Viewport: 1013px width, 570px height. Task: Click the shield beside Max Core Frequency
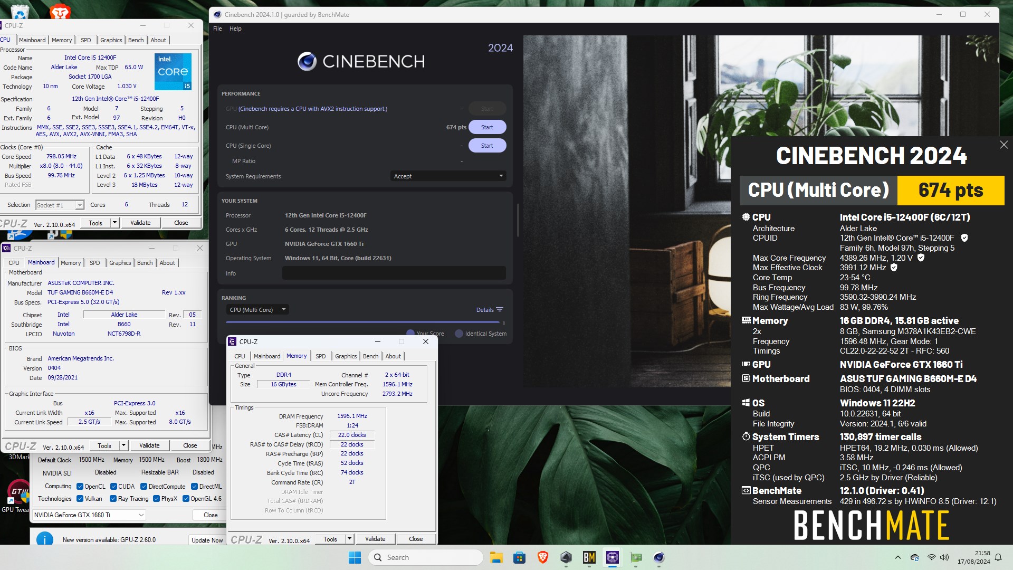[x=921, y=258]
